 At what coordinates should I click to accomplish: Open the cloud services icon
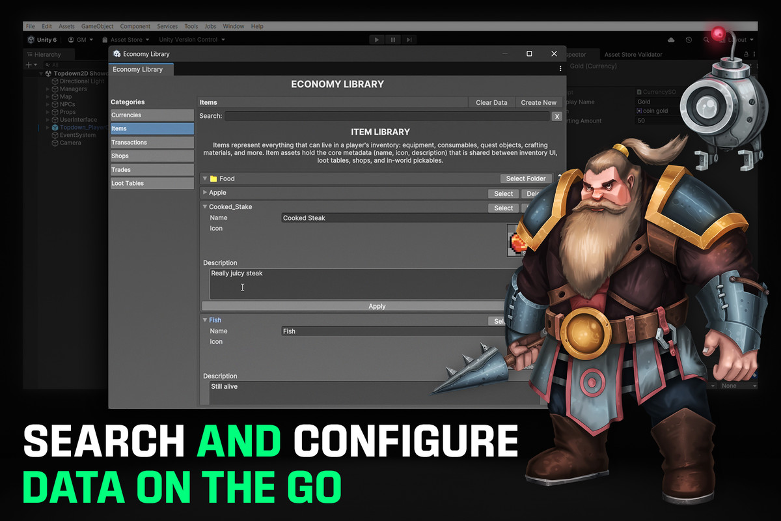[672, 40]
